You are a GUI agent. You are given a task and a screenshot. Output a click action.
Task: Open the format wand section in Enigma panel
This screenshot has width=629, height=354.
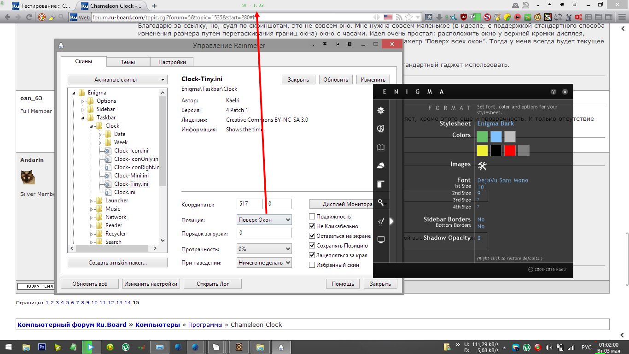tap(380, 221)
